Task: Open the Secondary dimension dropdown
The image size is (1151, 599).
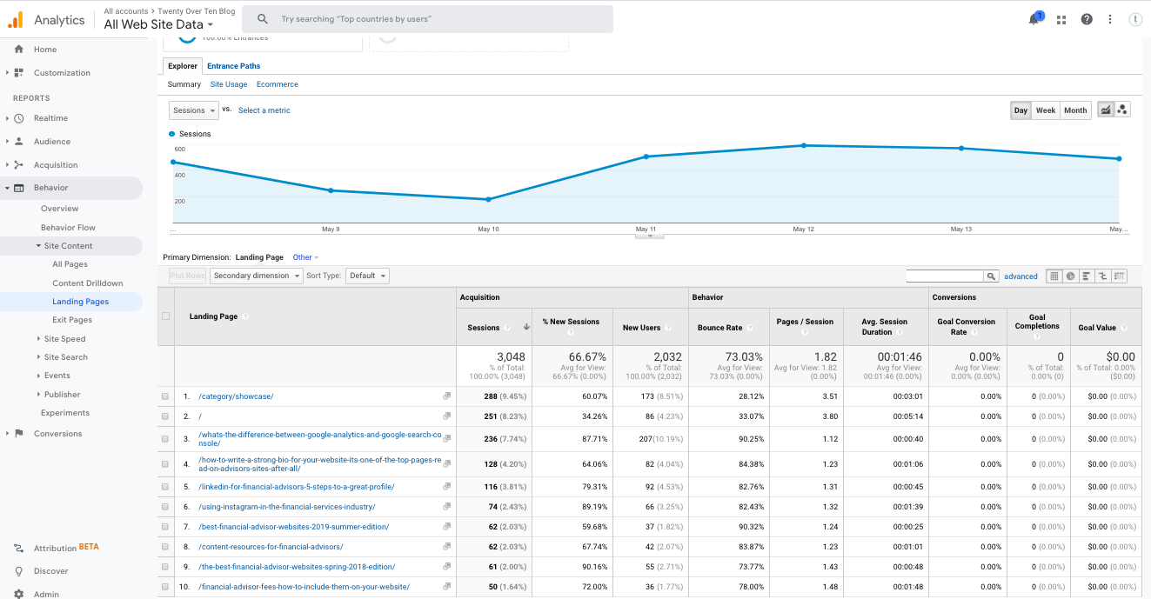Action: pyautogui.click(x=256, y=275)
